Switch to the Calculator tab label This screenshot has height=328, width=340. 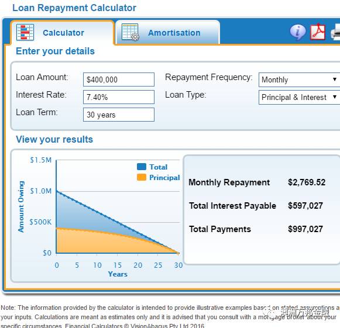[x=63, y=33]
